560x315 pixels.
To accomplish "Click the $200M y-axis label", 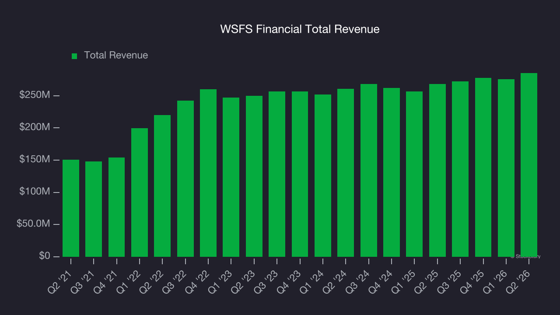I will tap(34, 128).
